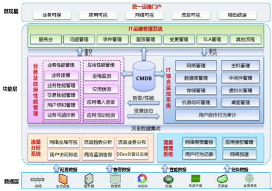Select the DDos告警及追溯 box
The image size is (272, 191).
click(x=132, y=154)
